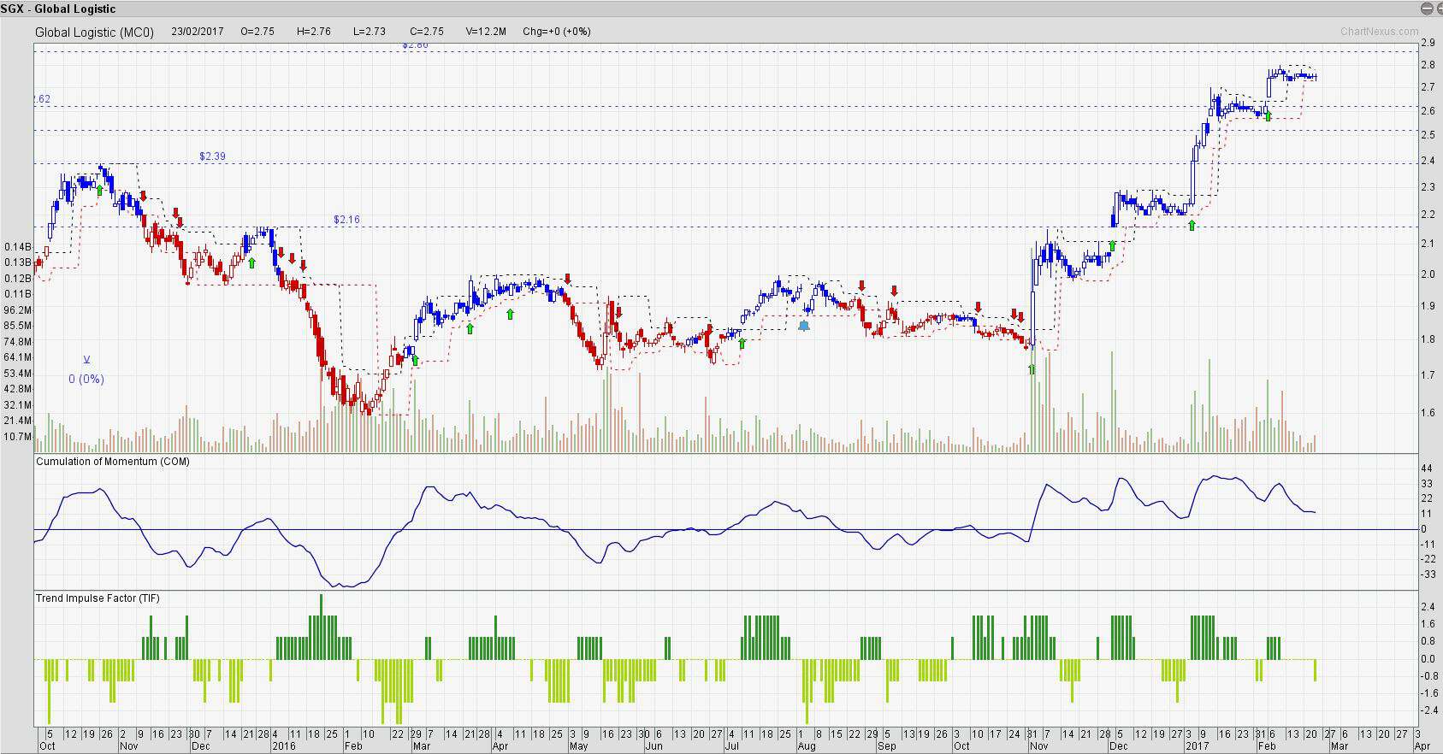Select the 'SGX - Global Logistic' window title

click(58, 9)
